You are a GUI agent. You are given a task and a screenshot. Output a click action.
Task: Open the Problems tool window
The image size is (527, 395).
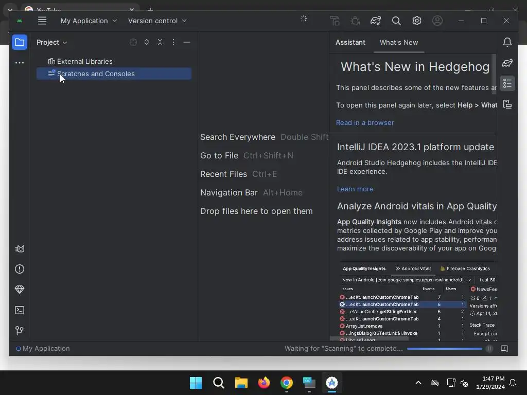point(20,269)
